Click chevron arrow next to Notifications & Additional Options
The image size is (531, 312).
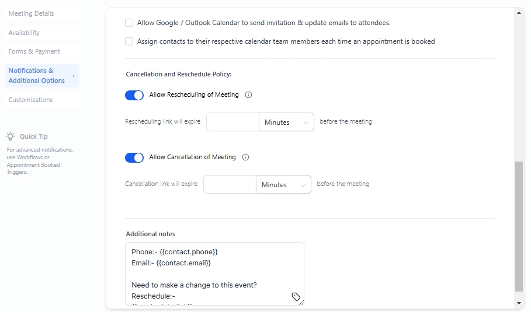pos(74,76)
